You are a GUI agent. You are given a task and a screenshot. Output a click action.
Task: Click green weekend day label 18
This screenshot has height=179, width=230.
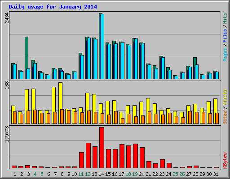(x=128, y=174)
